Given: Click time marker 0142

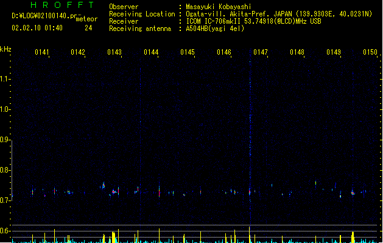Looking at the screenshot, I should (x=78, y=52).
